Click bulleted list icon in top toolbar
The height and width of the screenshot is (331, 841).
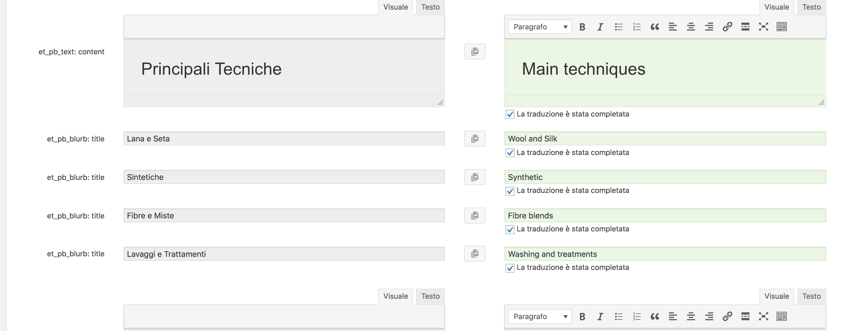618,27
